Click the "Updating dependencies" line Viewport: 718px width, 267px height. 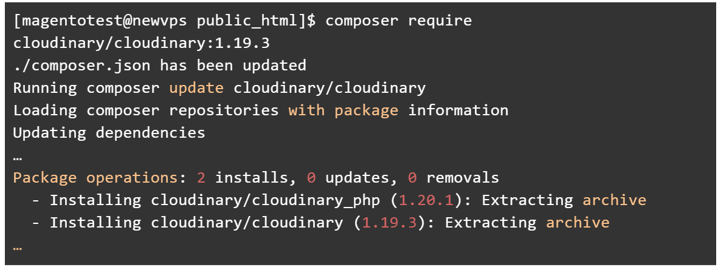tap(109, 133)
